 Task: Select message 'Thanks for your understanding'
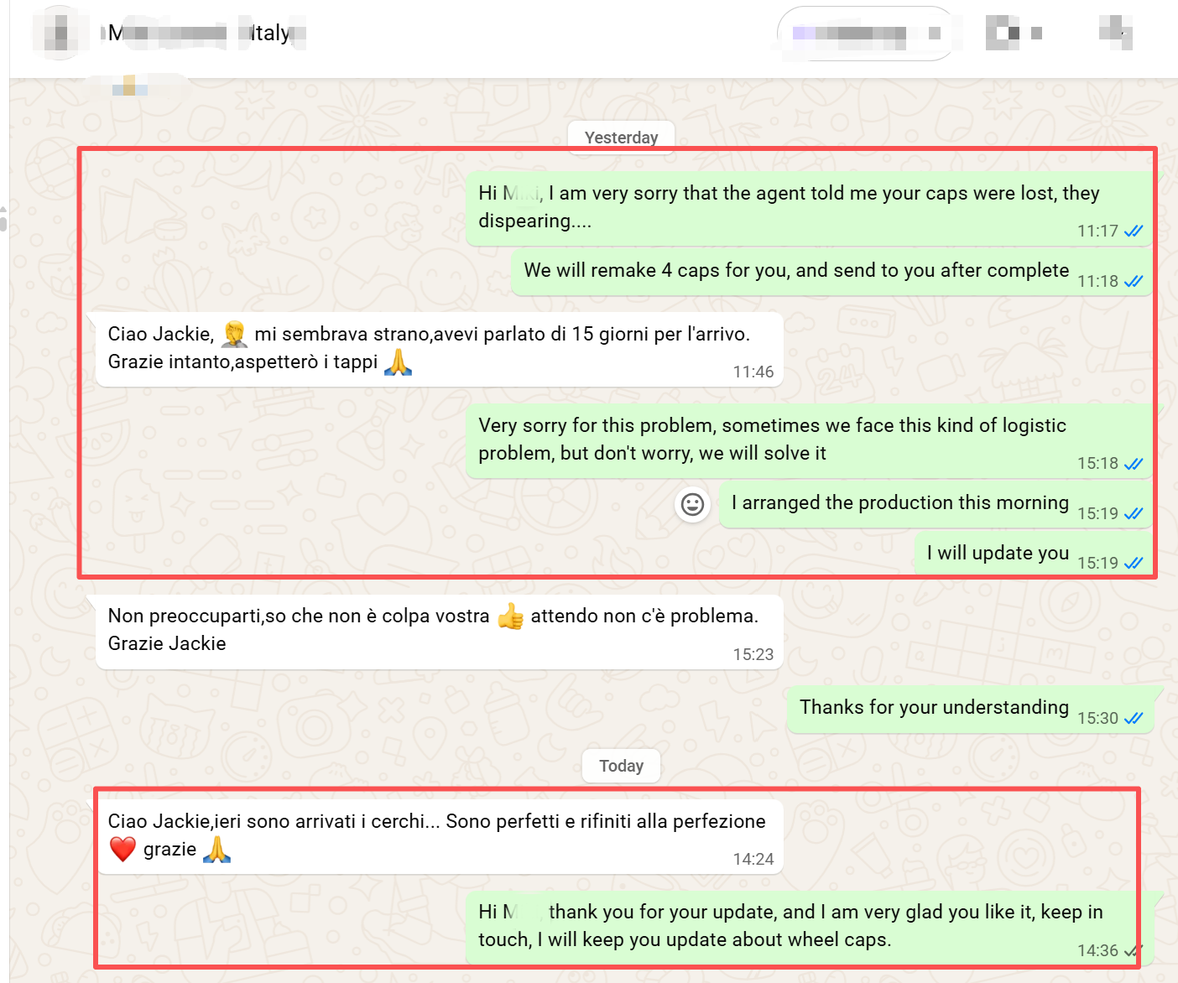(970, 709)
